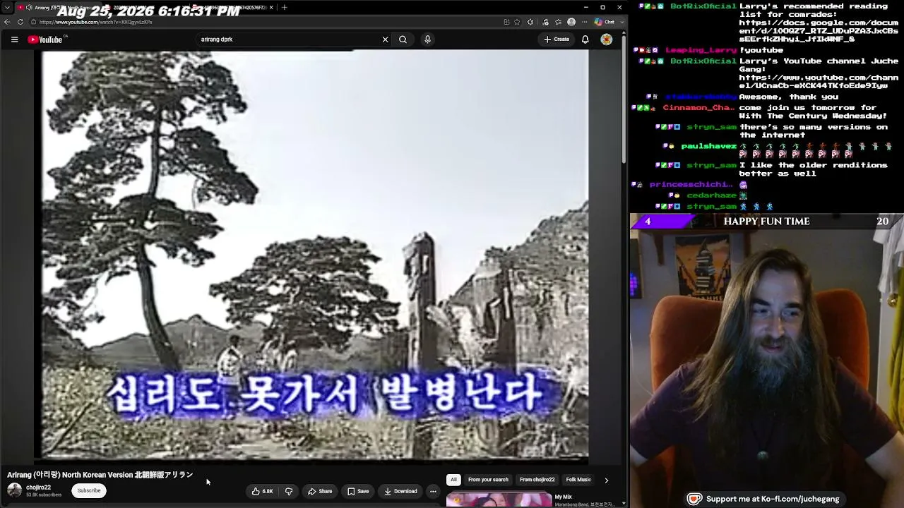The image size is (904, 508).
Task: Click the YouTube search magnifier button
Action: (403, 40)
